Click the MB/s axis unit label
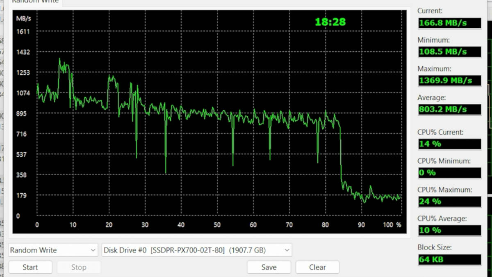The height and width of the screenshot is (277, 492). pyautogui.click(x=23, y=18)
